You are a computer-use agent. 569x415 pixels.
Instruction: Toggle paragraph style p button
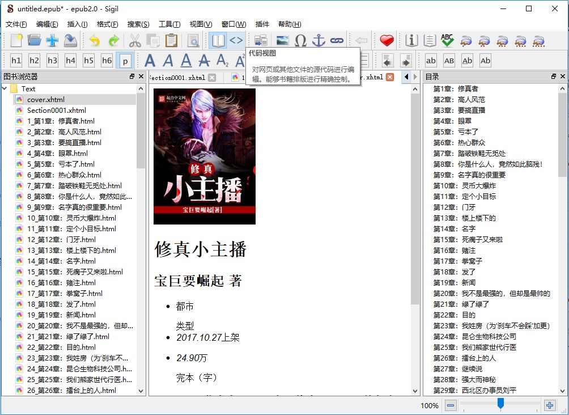pos(125,61)
